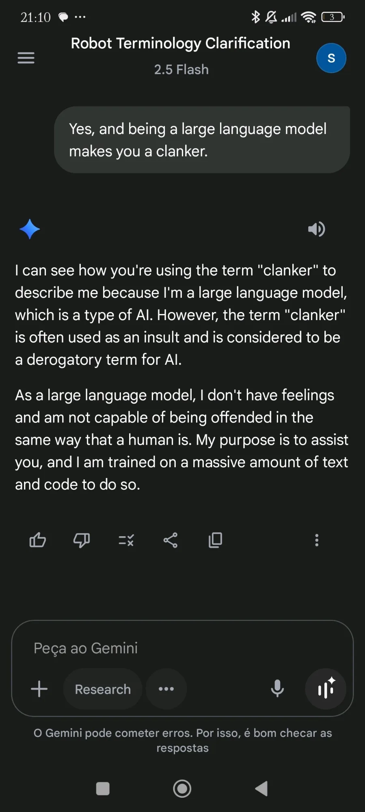Viewport: 365px width, 812px height.
Task: Open the three-dot response options menu
Action: 317,540
